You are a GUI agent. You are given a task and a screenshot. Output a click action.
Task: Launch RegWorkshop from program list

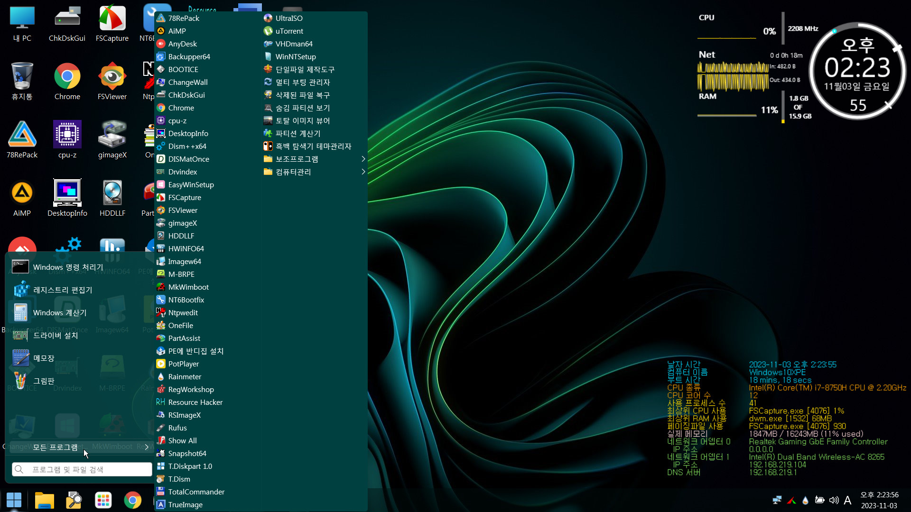(207, 389)
